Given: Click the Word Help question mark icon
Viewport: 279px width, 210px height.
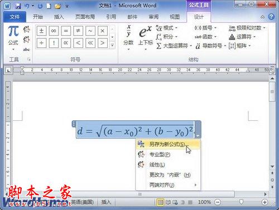Looking at the screenshot, I should pyautogui.click(x=271, y=17).
